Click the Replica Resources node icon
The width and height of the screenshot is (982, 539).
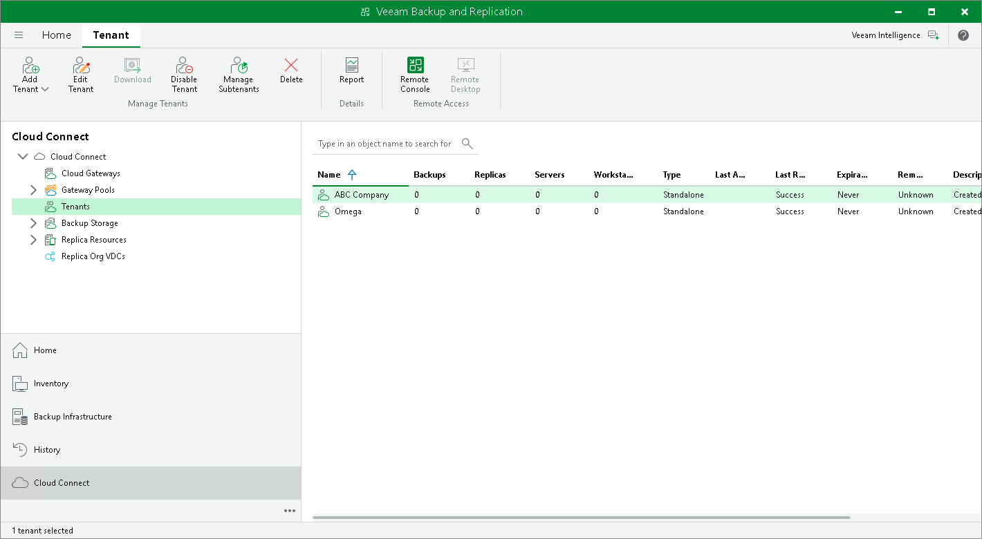pyautogui.click(x=50, y=240)
